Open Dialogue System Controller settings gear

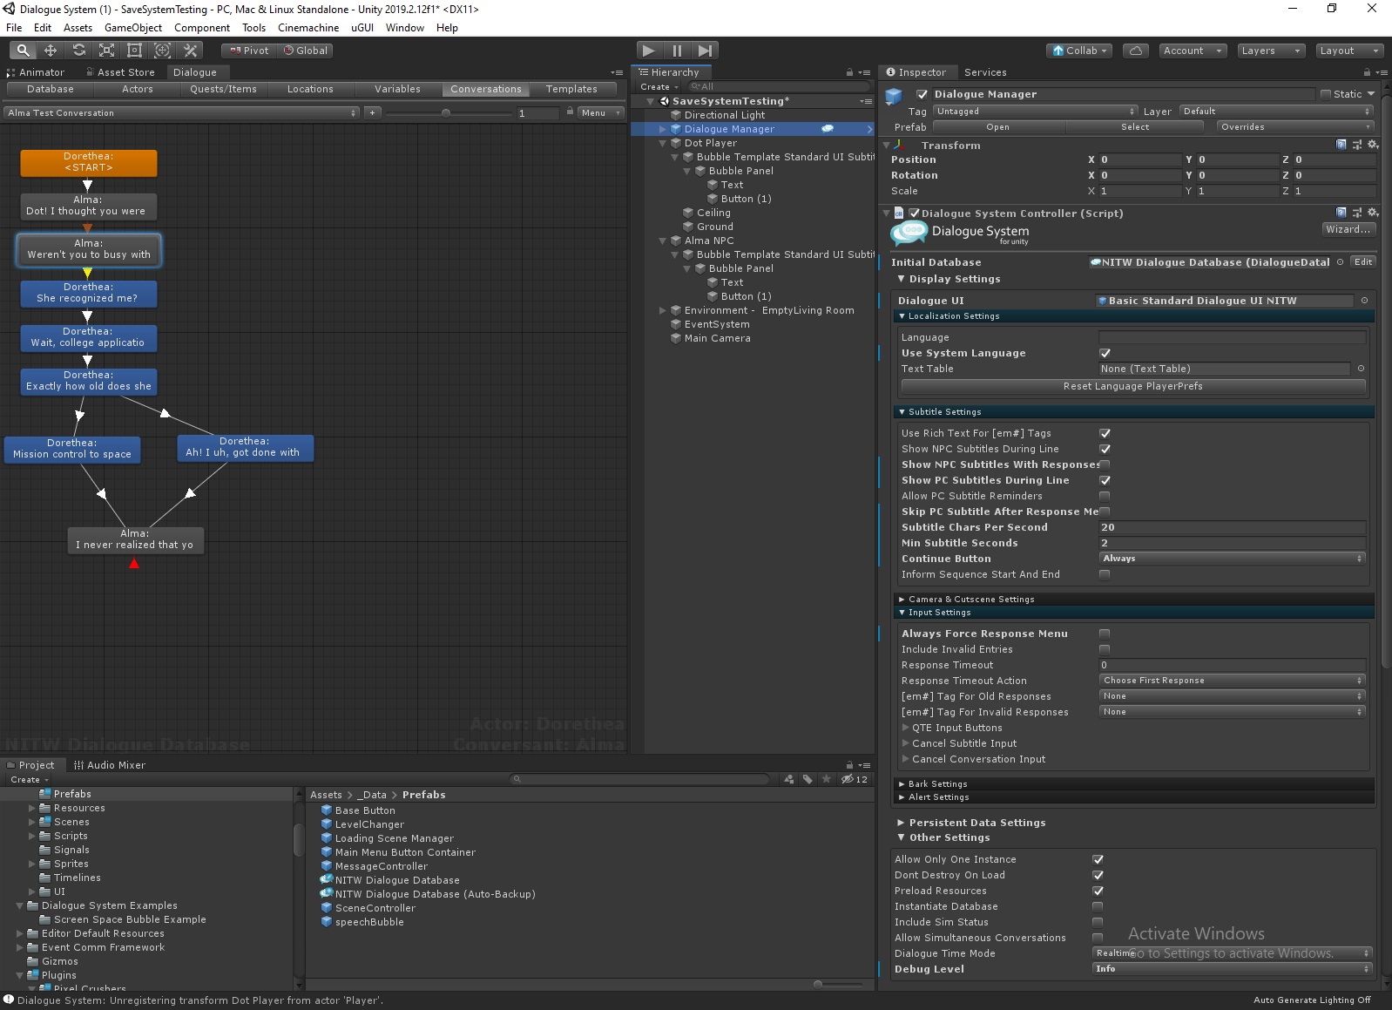point(1372,213)
